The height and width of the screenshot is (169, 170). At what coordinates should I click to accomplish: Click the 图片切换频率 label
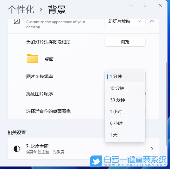click(x=40, y=76)
